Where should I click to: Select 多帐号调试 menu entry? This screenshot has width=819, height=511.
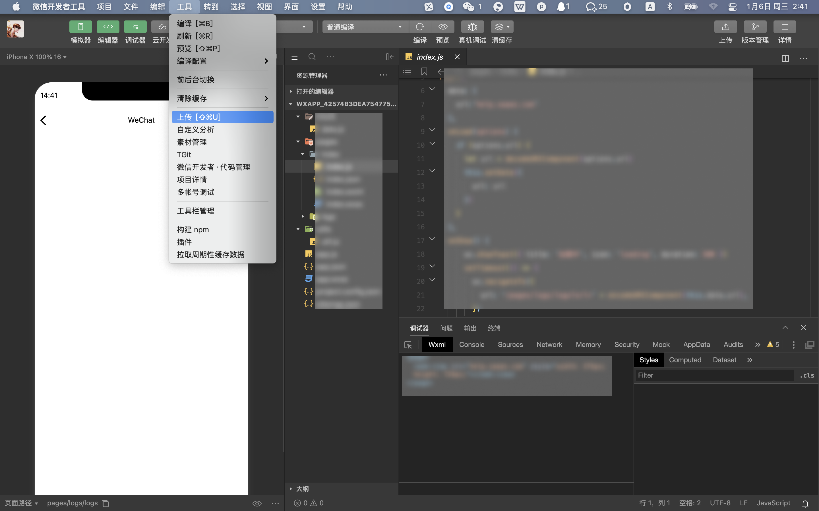222,192
